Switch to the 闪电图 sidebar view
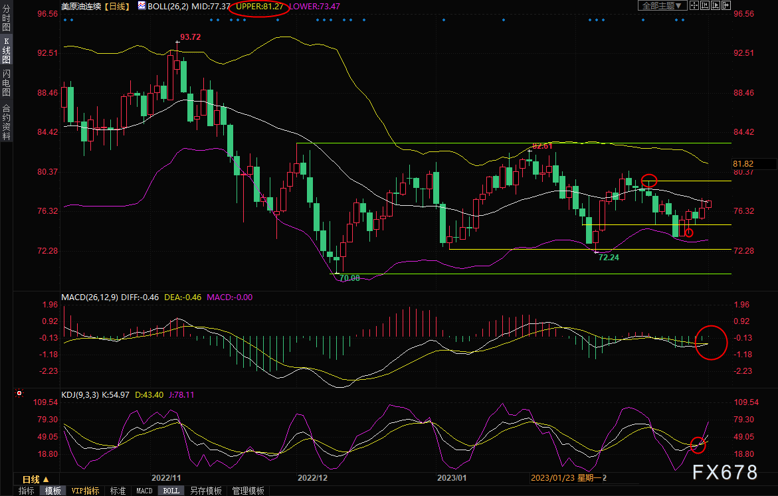This screenshot has height=496, width=778. tap(6, 83)
